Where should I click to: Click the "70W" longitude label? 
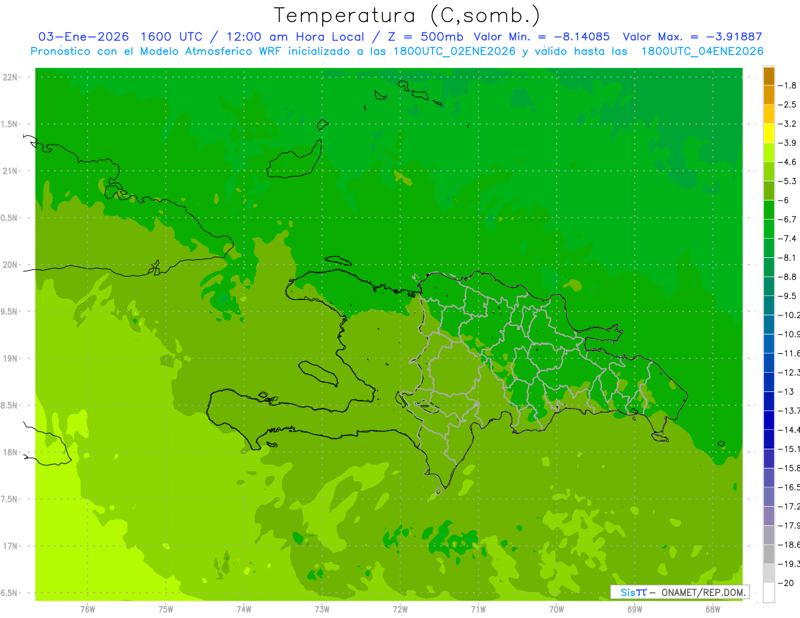556,609
